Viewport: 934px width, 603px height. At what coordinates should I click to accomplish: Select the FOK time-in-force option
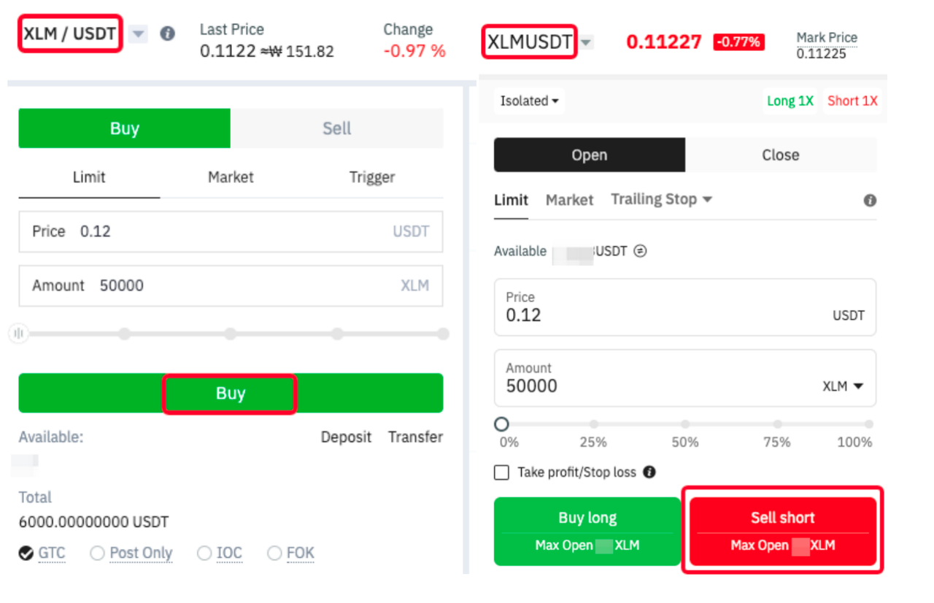(275, 554)
